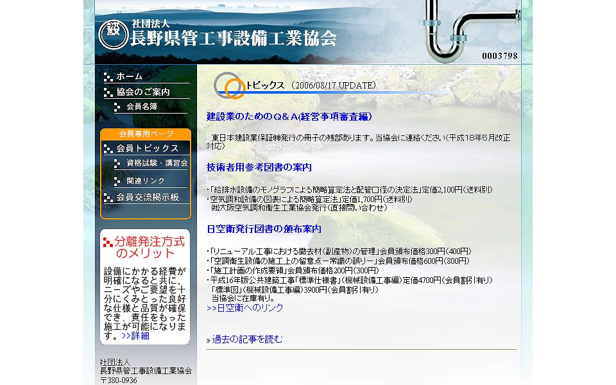The image size is (616, 385).
Task: Go to 会員名簿 page
Action: tap(142, 107)
